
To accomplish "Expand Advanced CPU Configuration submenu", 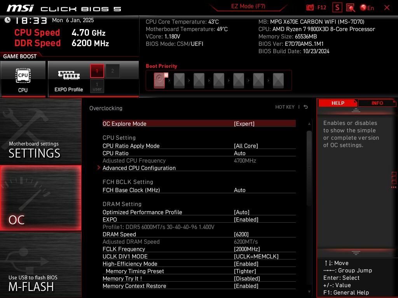I will [x=199, y=168].
